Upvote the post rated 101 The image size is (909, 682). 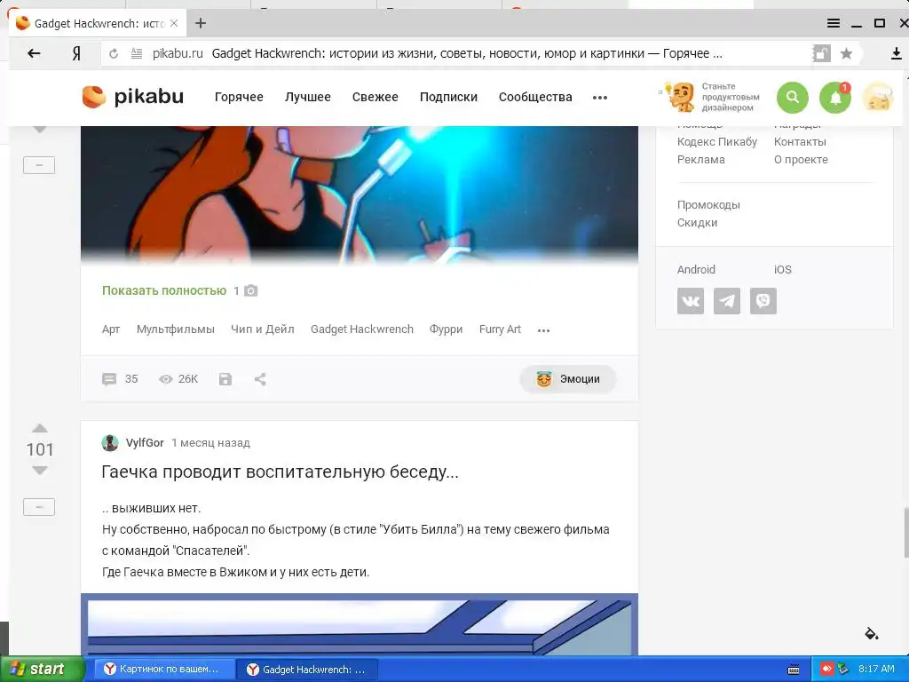point(39,428)
